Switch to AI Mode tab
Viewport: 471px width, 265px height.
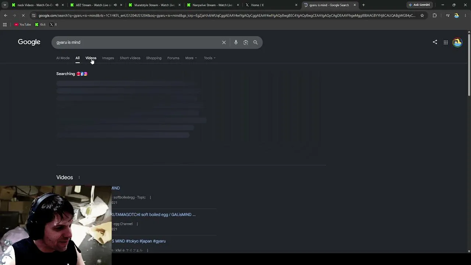click(x=63, y=58)
